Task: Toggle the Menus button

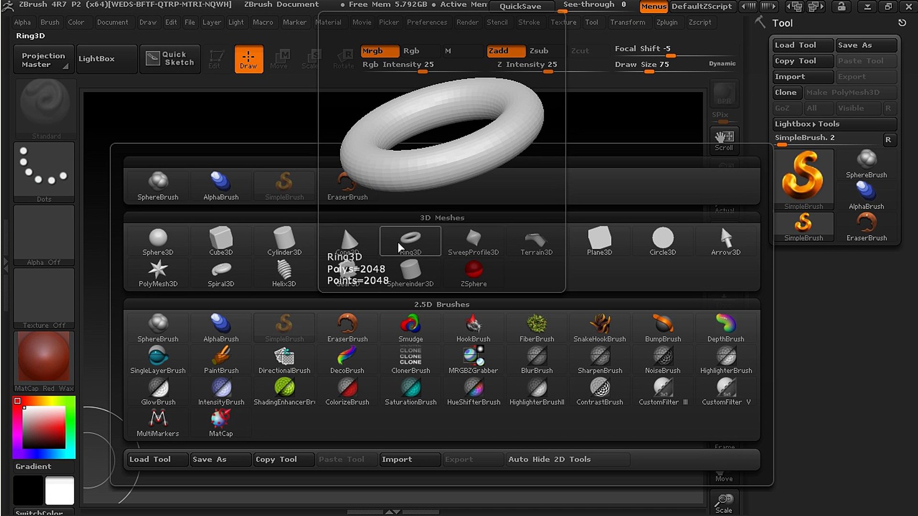Action: (x=654, y=6)
